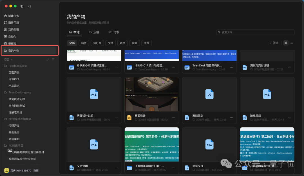Open 代码开发 task

click(x=14, y=126)
